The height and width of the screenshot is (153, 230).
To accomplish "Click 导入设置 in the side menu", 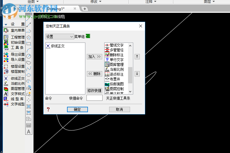I will [x=14, y=59].
